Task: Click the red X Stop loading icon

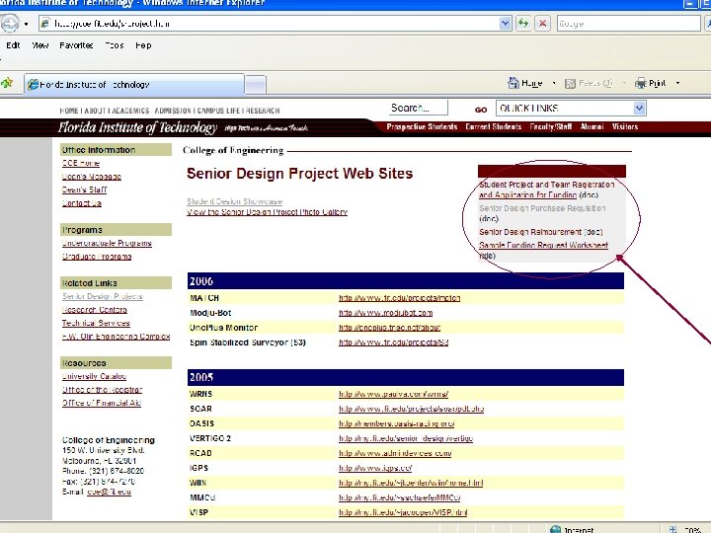Action: [x=542, y=23]
